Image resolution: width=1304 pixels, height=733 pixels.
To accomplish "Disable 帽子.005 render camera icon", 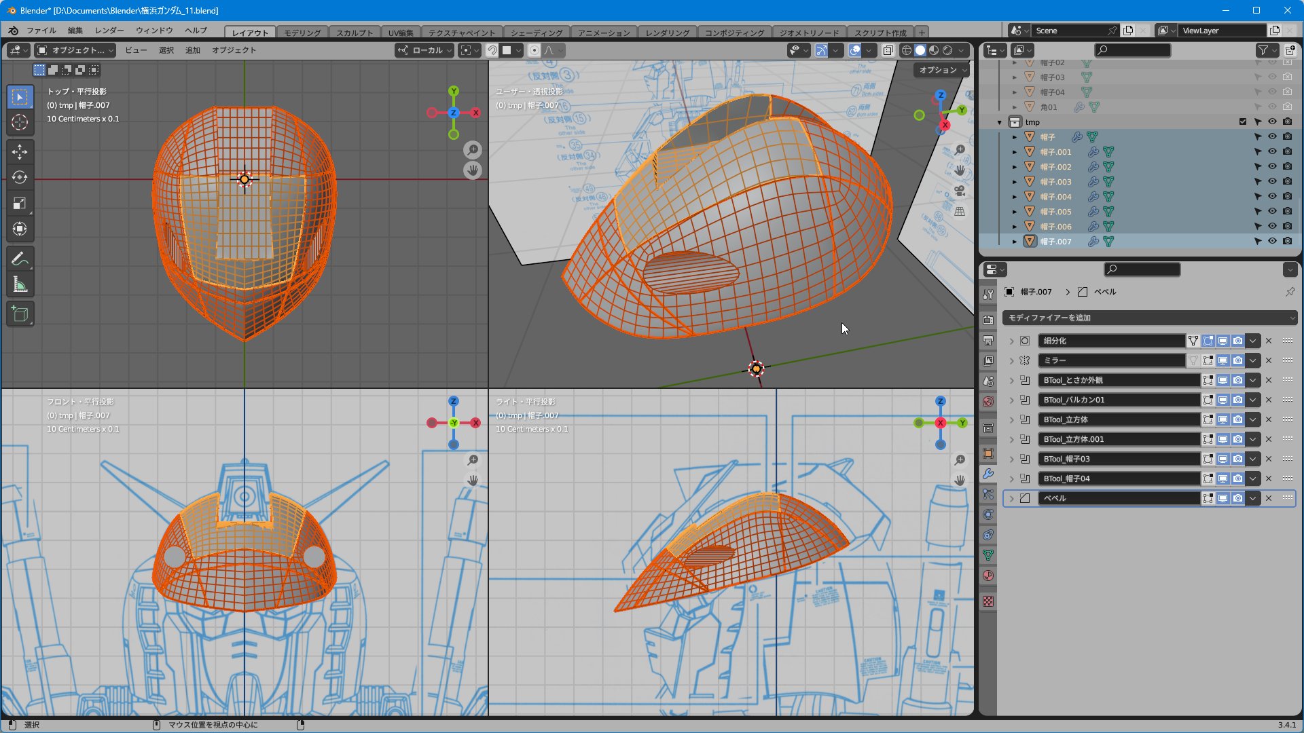I will tap(1287, 212).
